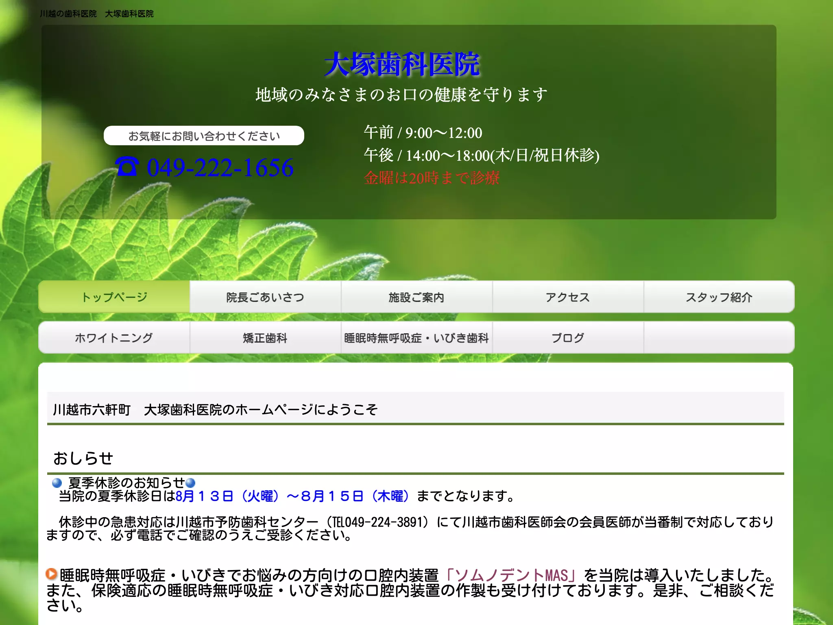This screenshot has height=625, width=833.
Task: Open the ブログ menu item
Action: [x=568, y=337]
